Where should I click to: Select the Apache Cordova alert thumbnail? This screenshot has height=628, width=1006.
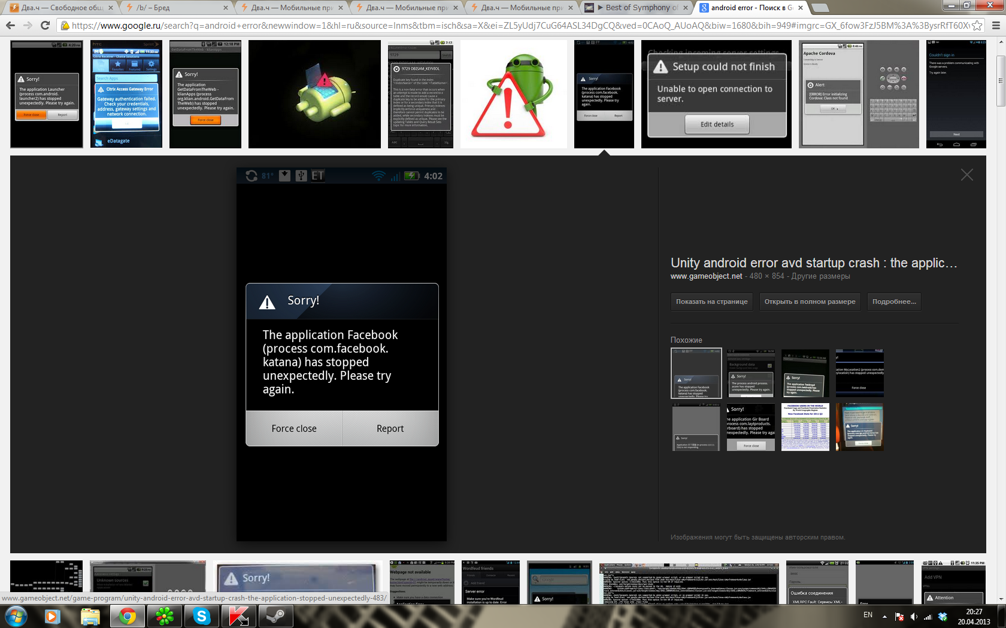point(859,94)
